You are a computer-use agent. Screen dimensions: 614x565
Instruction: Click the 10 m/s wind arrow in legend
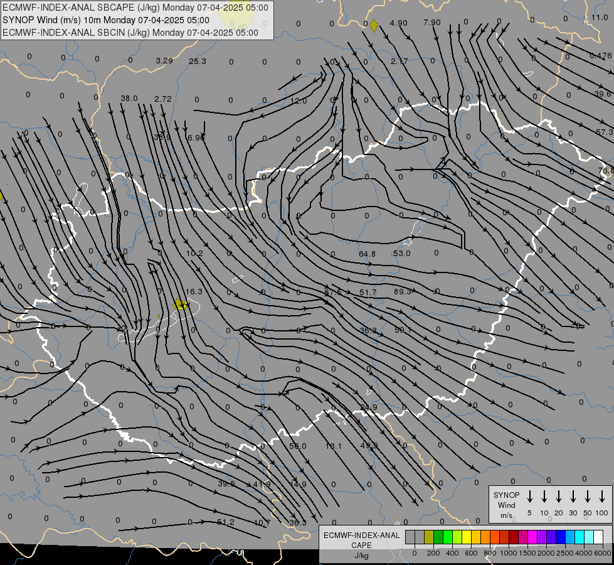click(x=544, y=497)
